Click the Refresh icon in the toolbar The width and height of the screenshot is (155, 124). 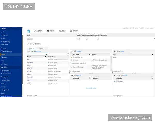point(70,31)
